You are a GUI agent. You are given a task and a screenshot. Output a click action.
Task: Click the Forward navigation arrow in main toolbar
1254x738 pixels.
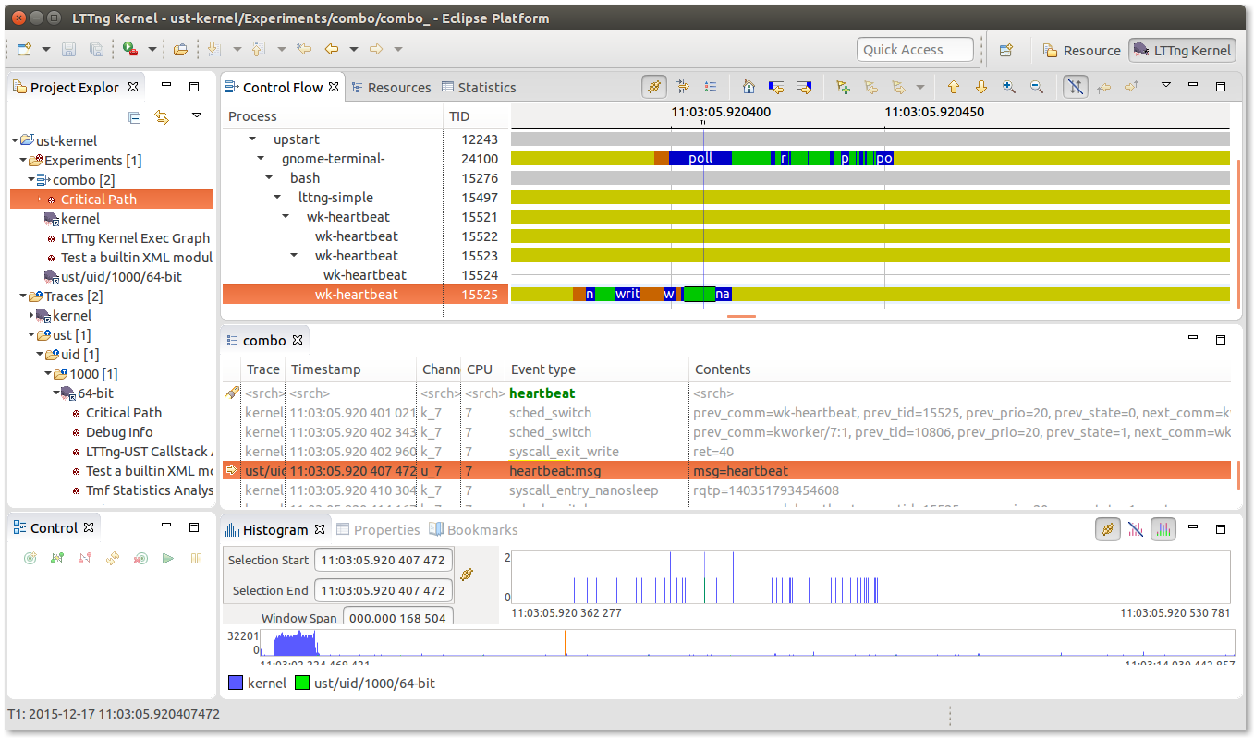click(x=376, y=50)
